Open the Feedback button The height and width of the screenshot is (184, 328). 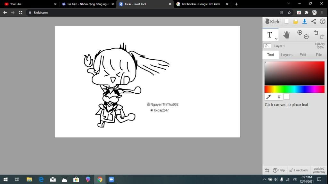pyautogui.click(x=299, y=170)
